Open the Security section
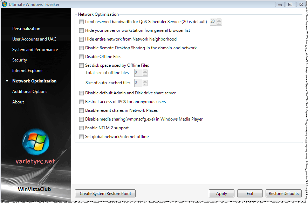 click(19, 60)
